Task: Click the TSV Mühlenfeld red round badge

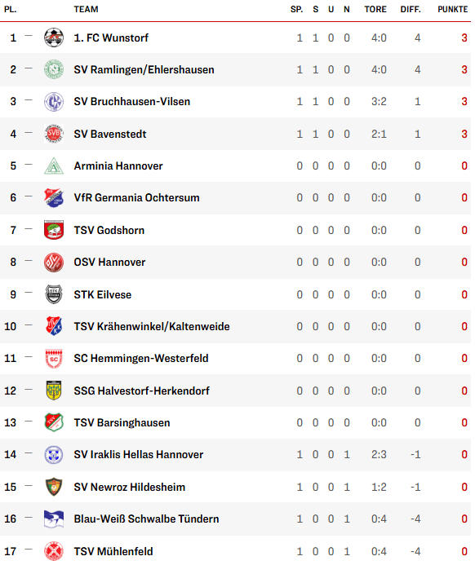Action: pos(54,551)
